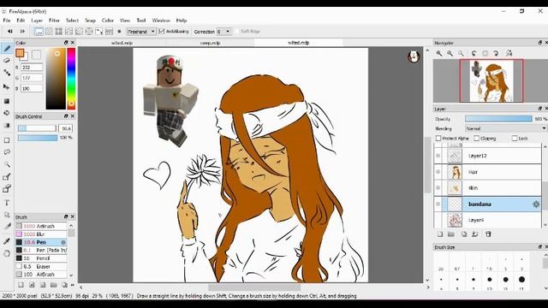This screenshot has width=548, height=308.
Task: Rotate canvas right in the Navigator
Action: pyautogui.click(x=496, y=53)
